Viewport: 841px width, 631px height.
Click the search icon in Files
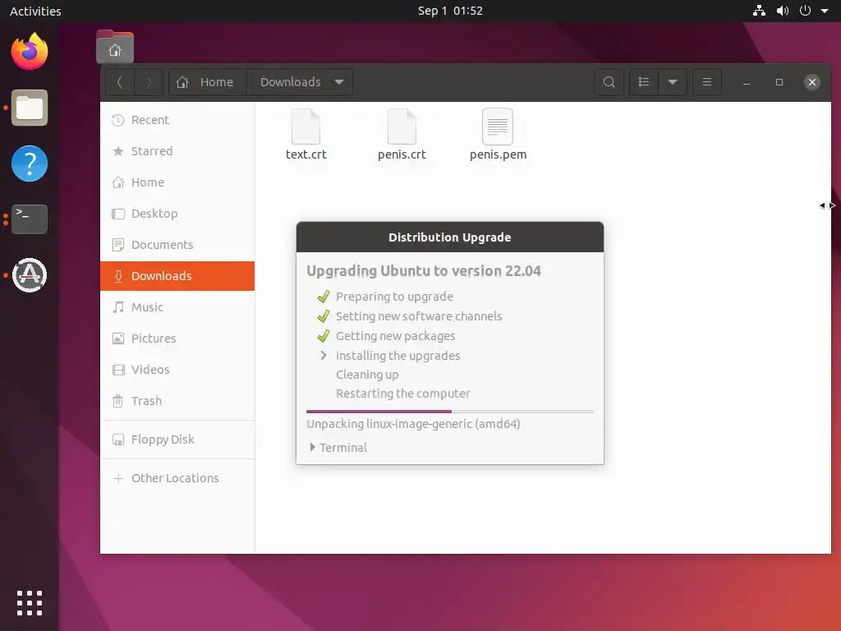(x=609, y=82)
